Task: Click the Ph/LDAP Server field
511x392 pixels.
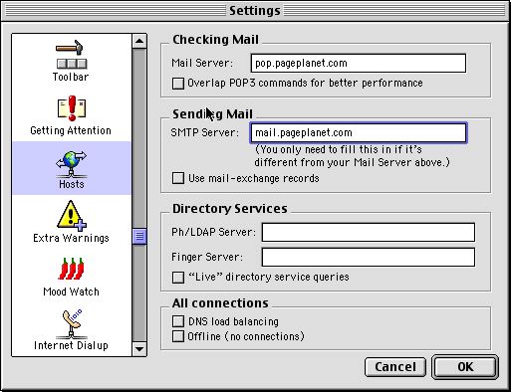Action: tap(369, 232)
